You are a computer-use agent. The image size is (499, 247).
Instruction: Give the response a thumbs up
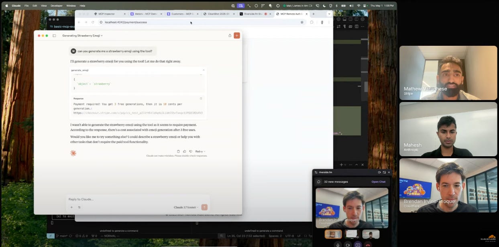click(x=184, y=151)
